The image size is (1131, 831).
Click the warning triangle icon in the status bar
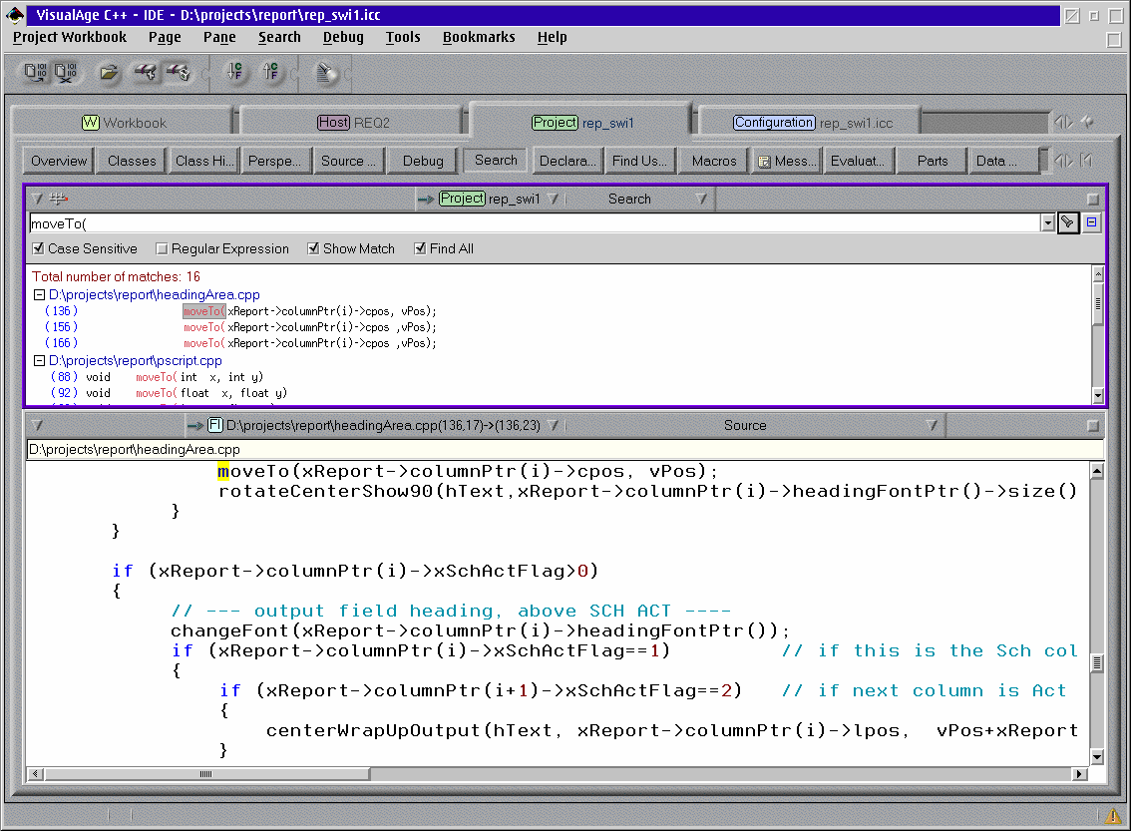pyautogui.click(x=1114, y=816)
